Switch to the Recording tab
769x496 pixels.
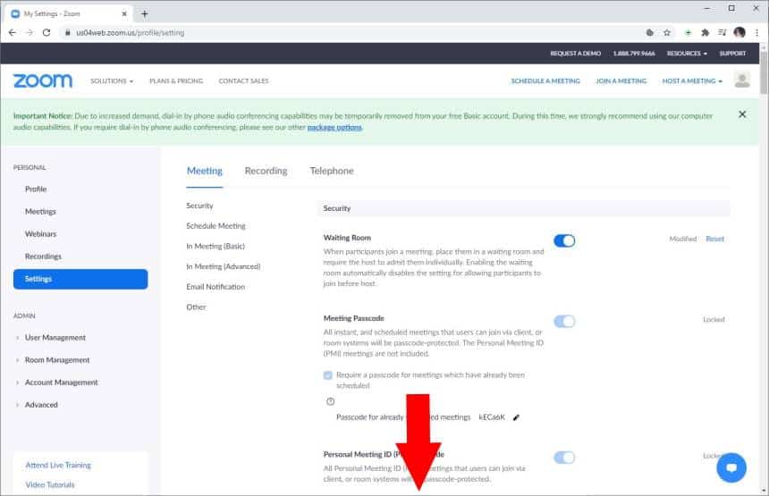[x=266, y=171]
